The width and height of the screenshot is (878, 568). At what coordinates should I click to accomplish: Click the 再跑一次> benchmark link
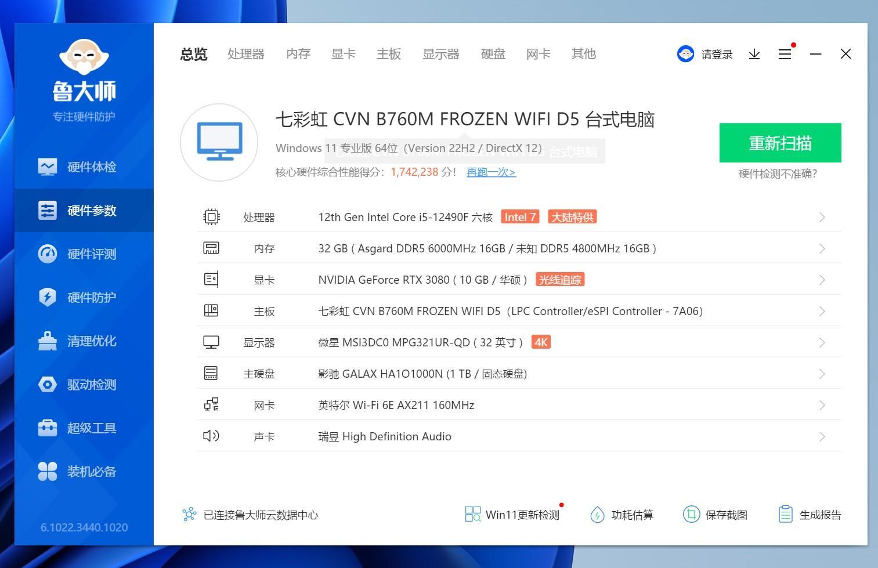tap(491, 172)
